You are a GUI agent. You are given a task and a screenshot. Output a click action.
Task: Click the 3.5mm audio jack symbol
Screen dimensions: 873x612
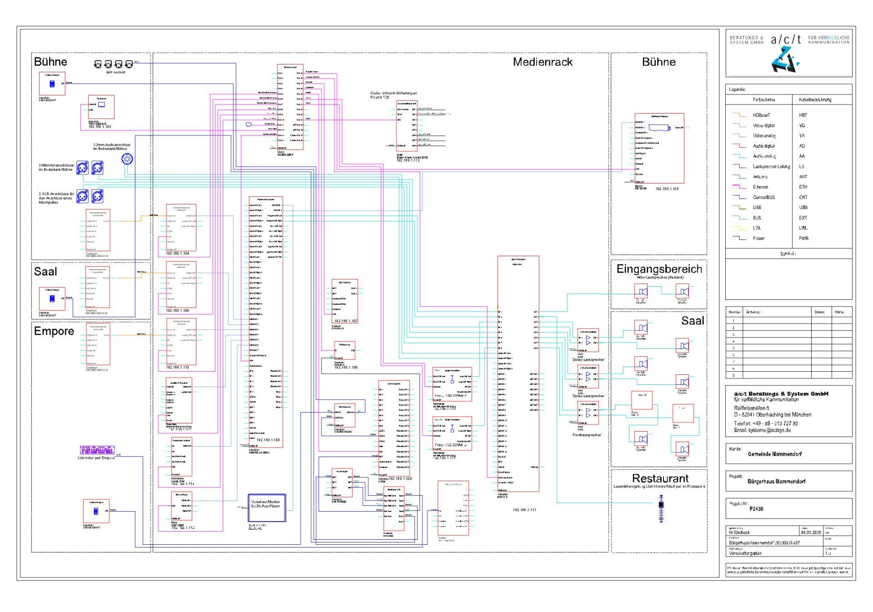[127, 159]
